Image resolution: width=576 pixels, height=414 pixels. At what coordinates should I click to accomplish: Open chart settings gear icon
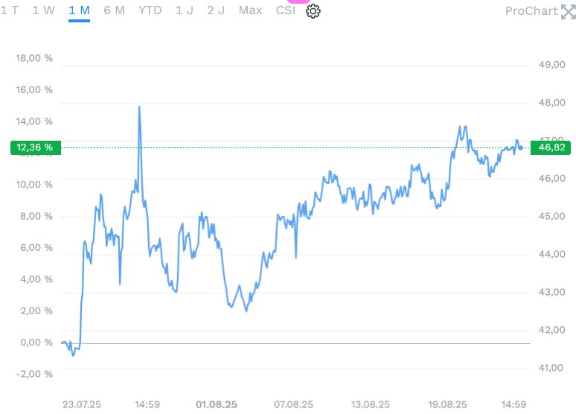(313, 11)
